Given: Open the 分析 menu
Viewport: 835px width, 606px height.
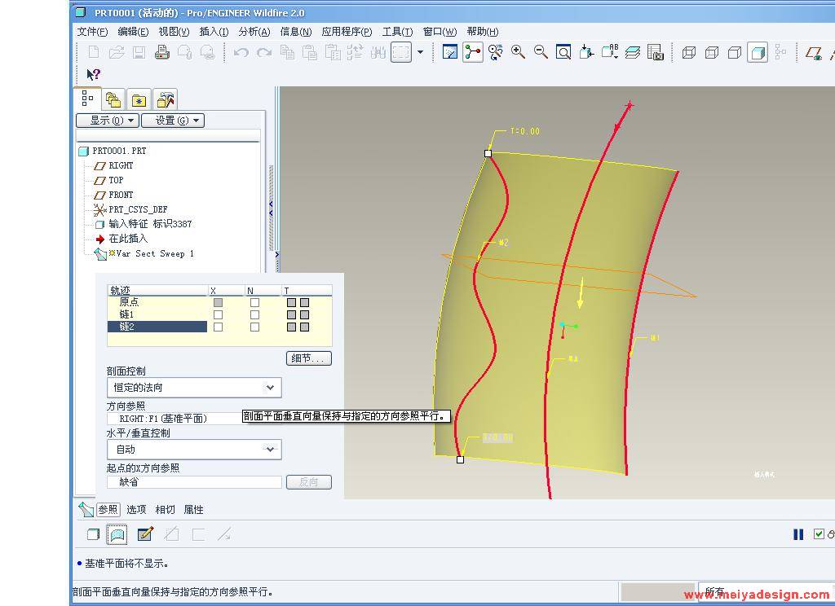Looking at the screenshot, I should point(254,32).
